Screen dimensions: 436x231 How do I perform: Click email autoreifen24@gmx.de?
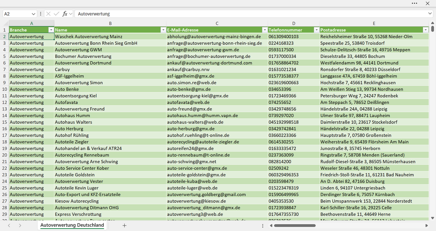217,148
